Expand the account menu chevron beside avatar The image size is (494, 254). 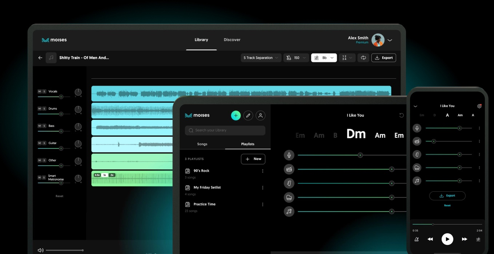(390, 40)
